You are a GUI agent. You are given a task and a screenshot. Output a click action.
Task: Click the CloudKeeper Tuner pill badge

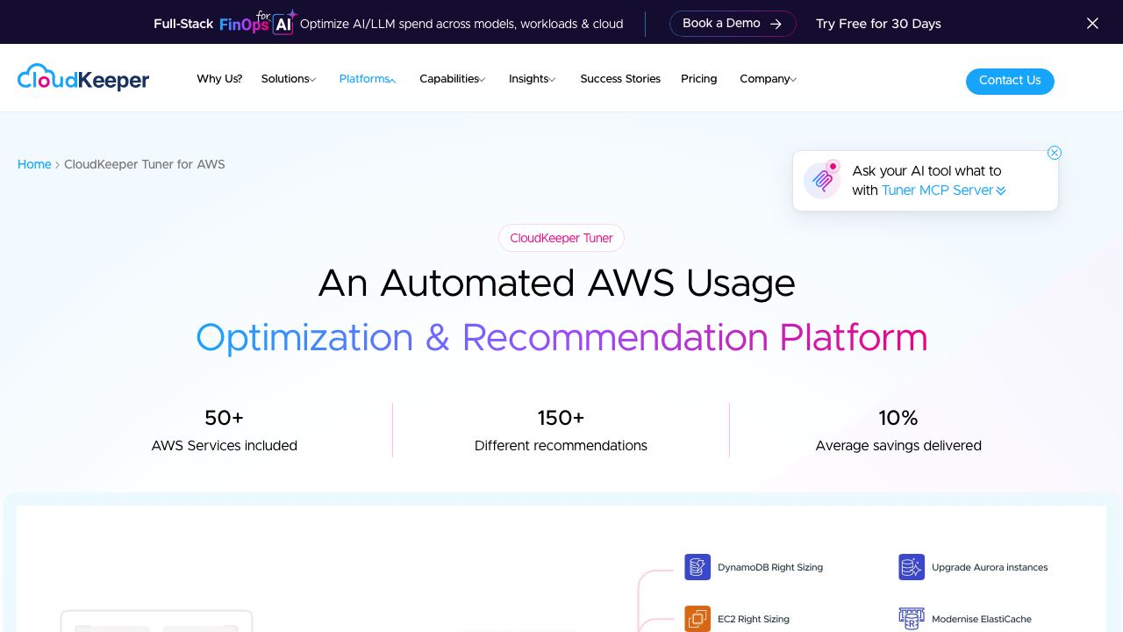[x=561, y=238]
